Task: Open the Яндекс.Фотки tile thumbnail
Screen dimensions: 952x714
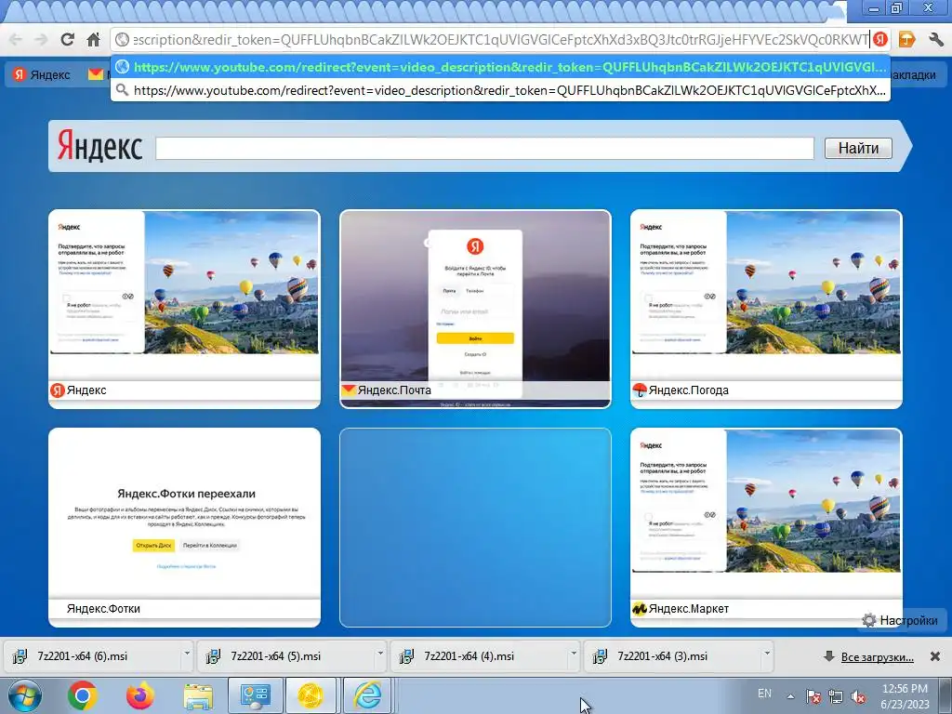Action: 185,528
